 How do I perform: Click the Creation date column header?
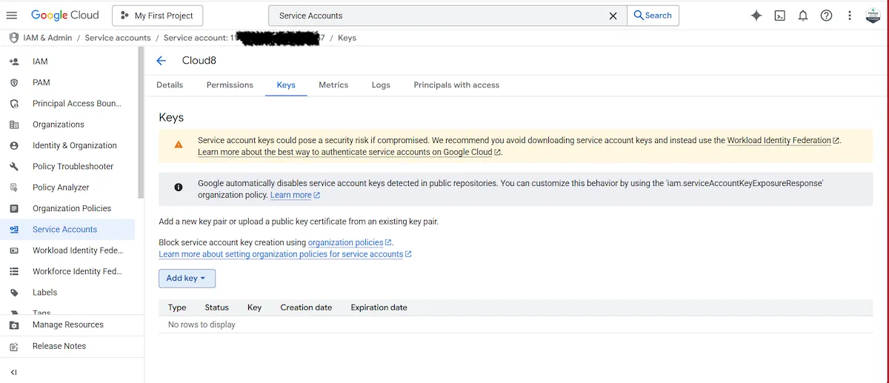[x=306, y=307]
